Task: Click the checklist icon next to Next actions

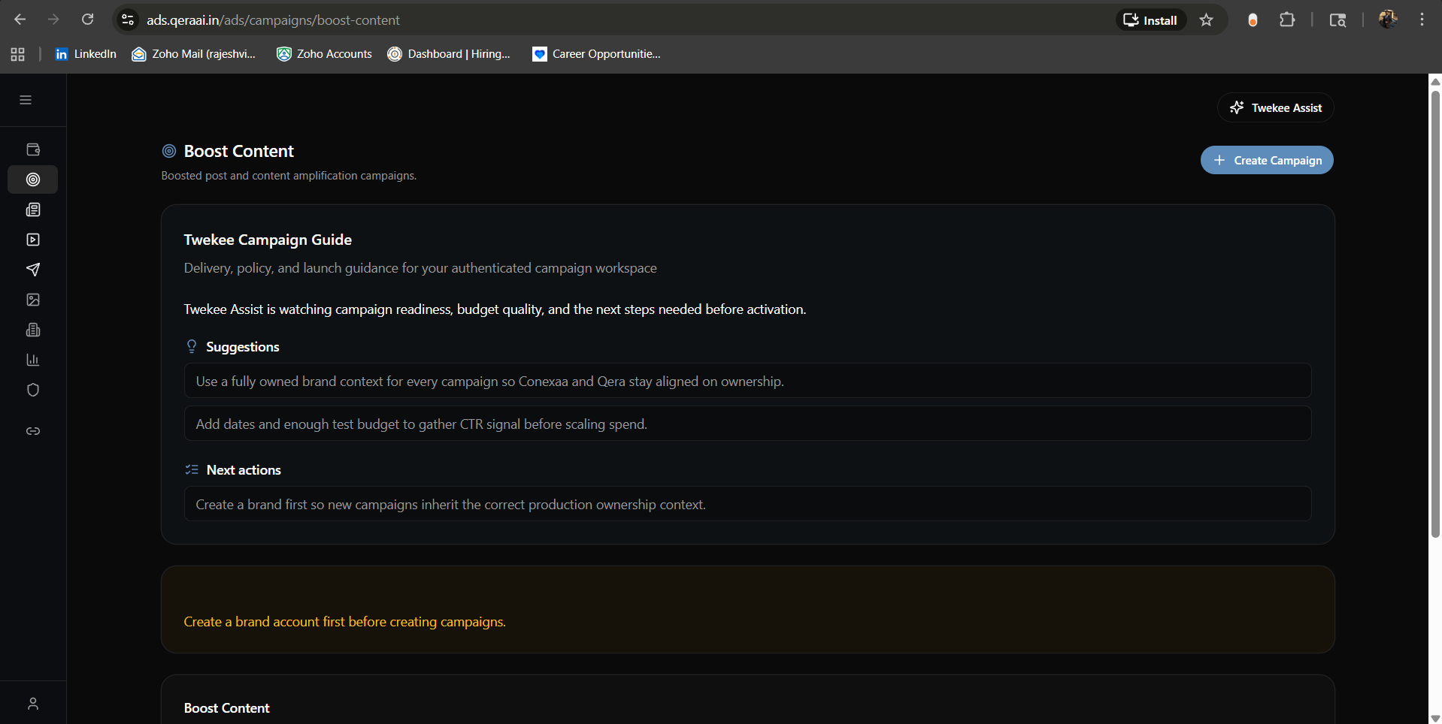Action: [192, 469]
